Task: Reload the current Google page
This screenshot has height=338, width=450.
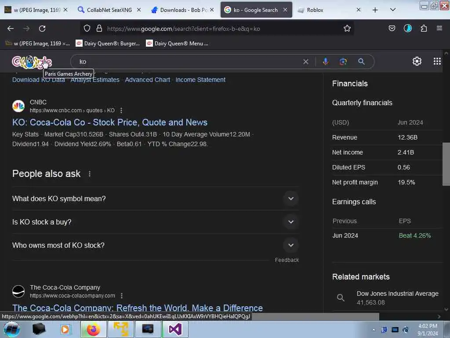Action: [x=42, y=29]
